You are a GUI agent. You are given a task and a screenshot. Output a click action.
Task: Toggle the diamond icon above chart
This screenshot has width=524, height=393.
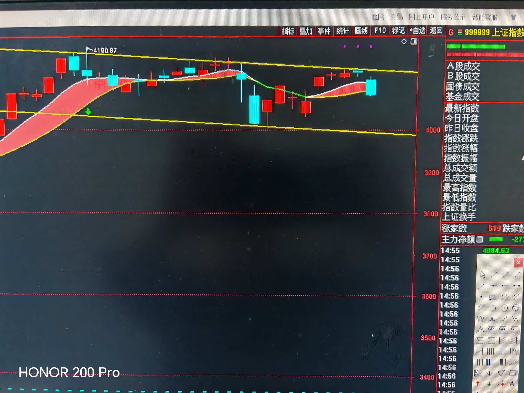click(404, 41)
